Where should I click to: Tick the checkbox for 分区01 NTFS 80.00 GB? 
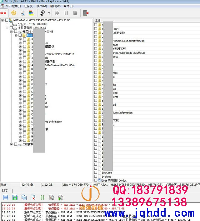pyautogui.click(x=11, y=24)
